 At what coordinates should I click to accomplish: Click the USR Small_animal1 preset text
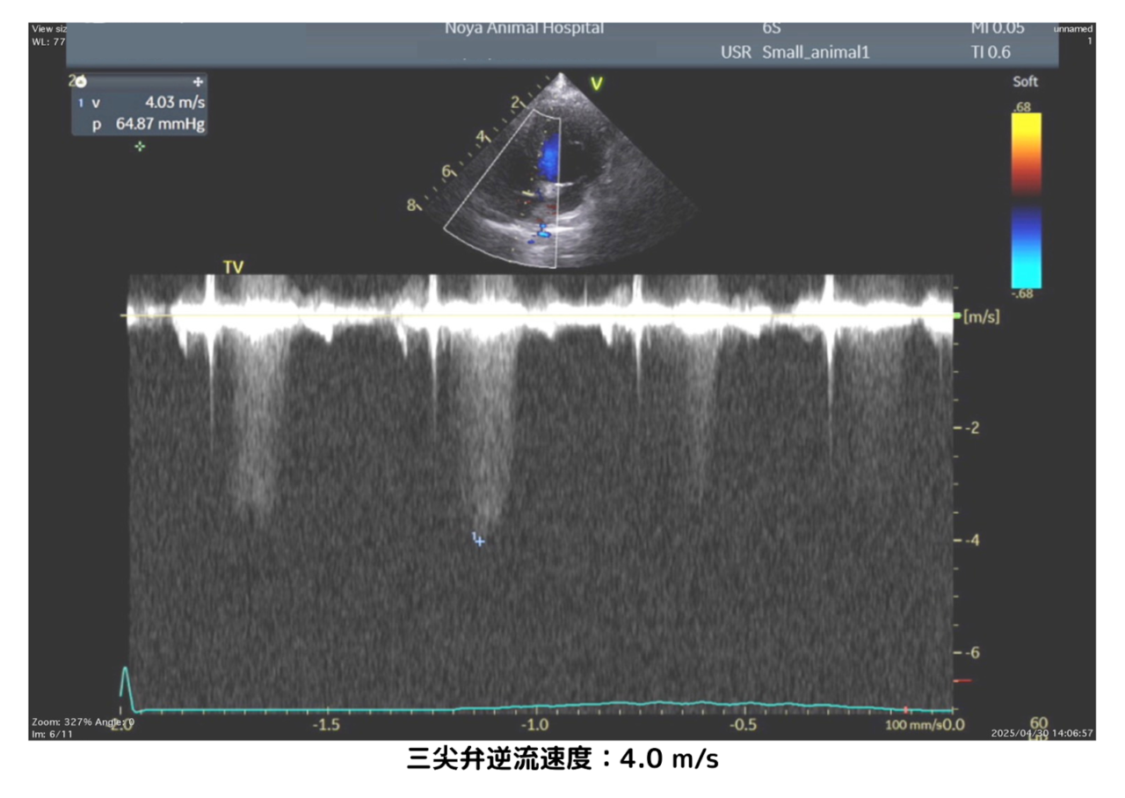coord(794,52)
